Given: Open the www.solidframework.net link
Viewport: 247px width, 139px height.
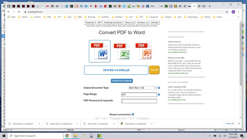Looking at the screenshot, I should click(x=177, y=100).
